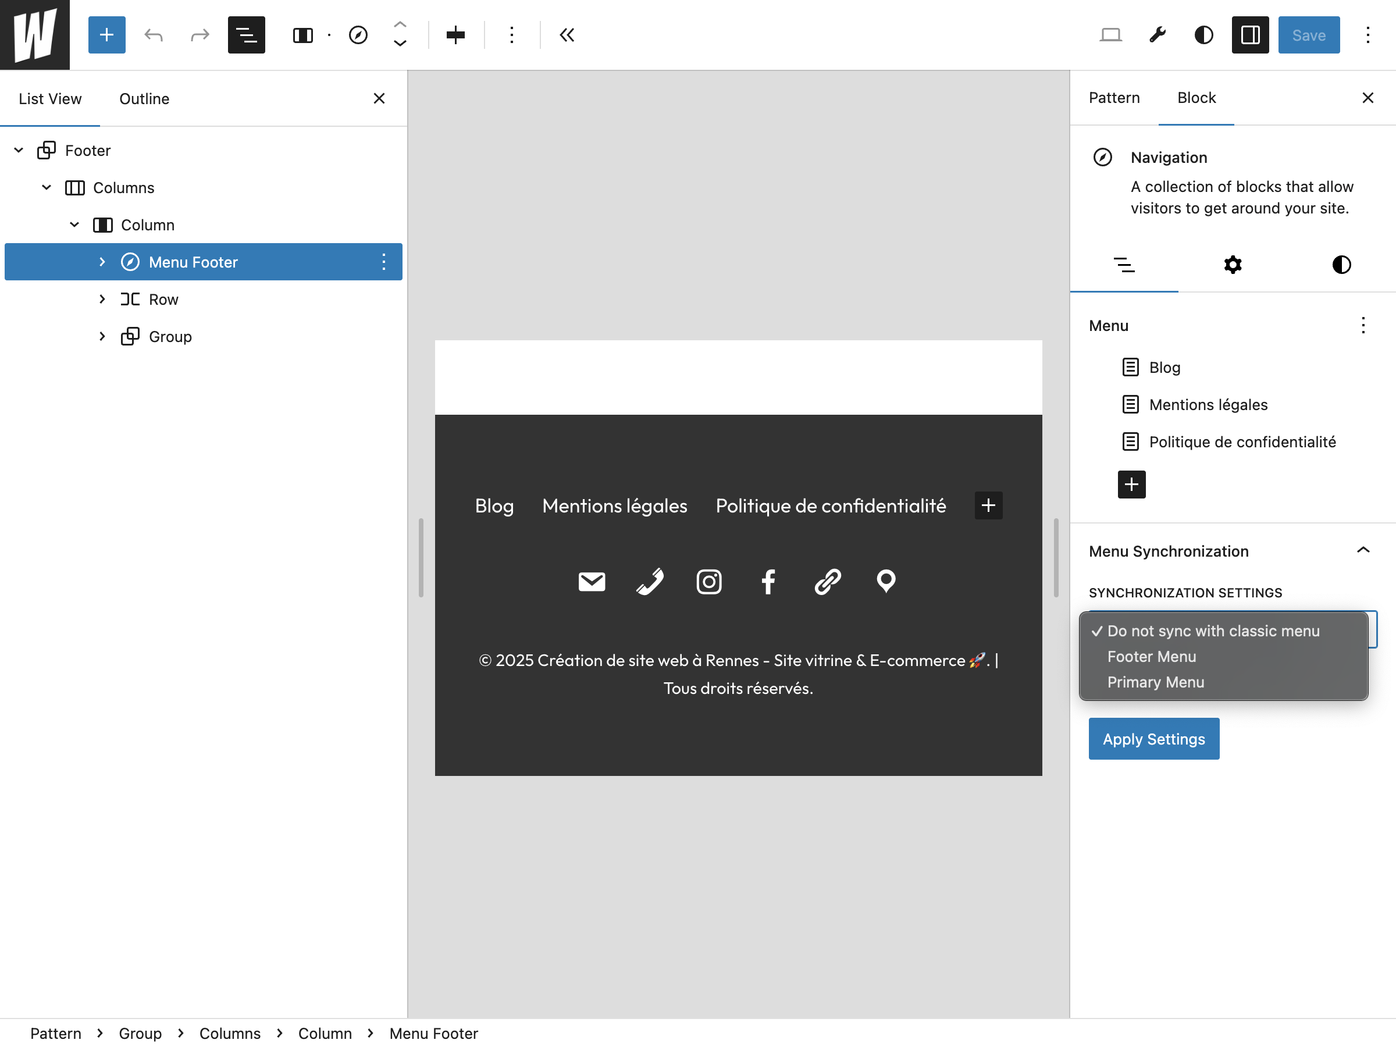The width and height of the screenshot is (1396, 1047).
Task: Select Footer Menu from dropdown list
Action: click(x=1151, y=656)
